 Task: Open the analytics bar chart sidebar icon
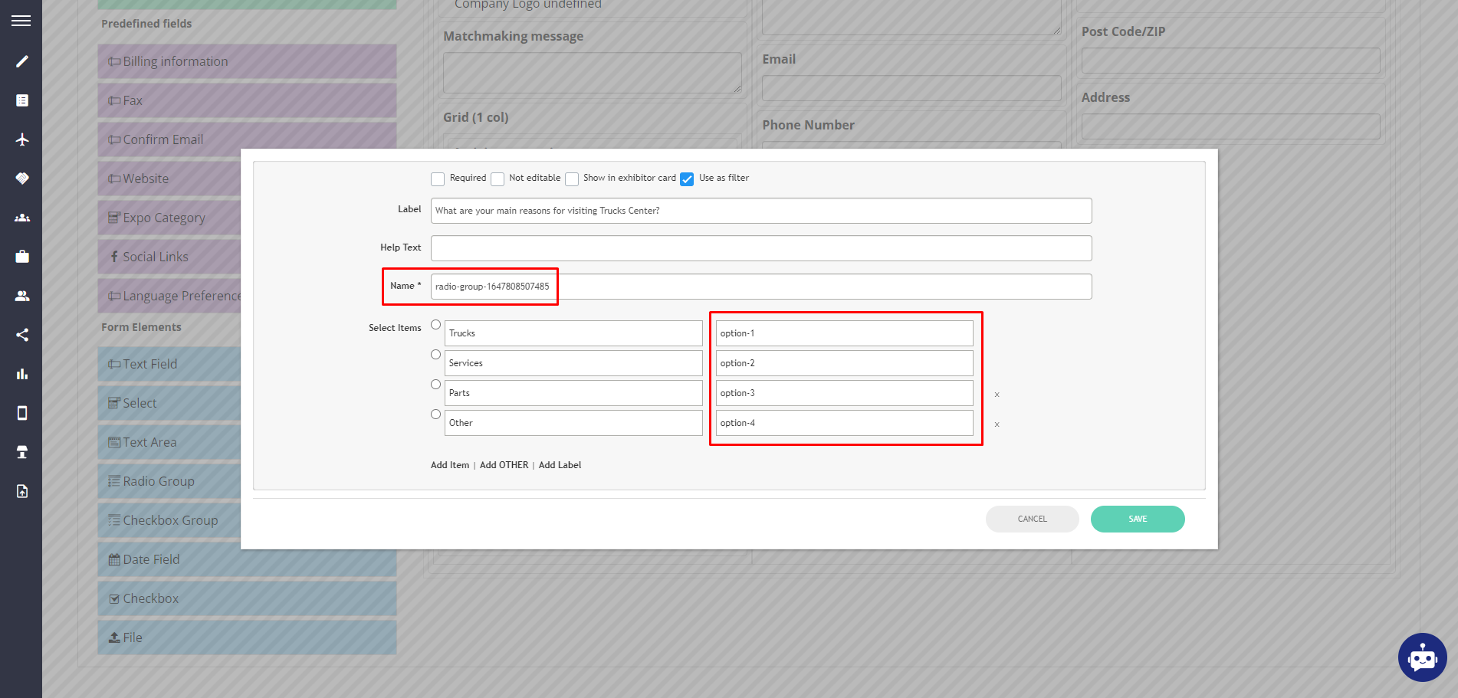click(x=21, y=374)
